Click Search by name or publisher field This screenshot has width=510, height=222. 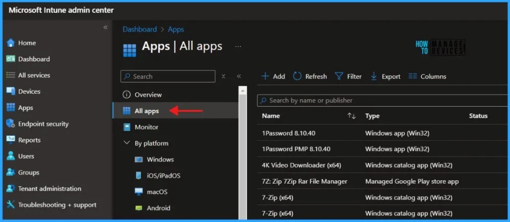[382, 100]
